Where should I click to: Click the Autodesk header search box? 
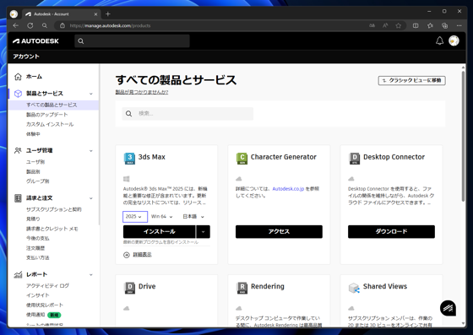coord(132,41)
